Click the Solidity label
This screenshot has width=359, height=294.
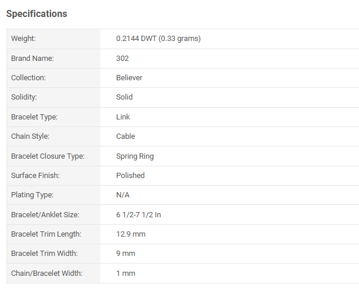24,97
